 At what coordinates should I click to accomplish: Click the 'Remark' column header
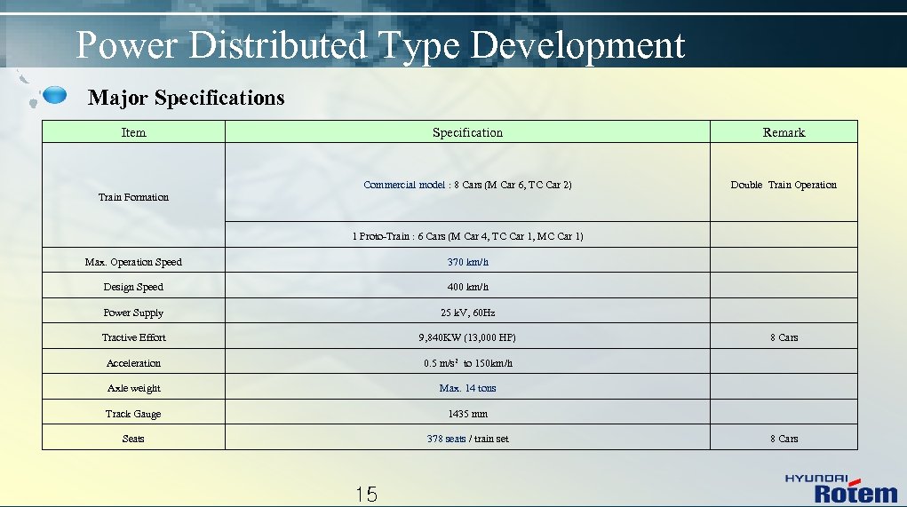[x=784, y=132]
